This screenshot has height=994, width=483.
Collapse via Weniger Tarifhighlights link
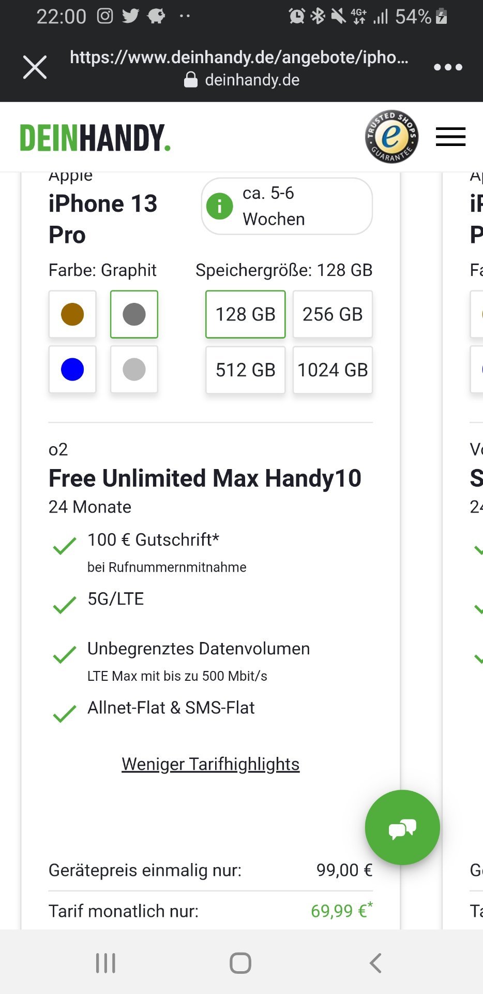click(x=210, y=764)
